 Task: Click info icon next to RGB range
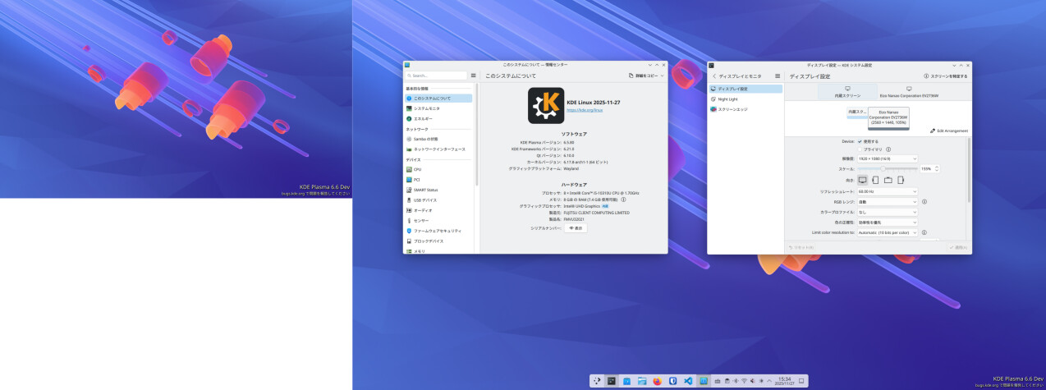coord(924,201)
